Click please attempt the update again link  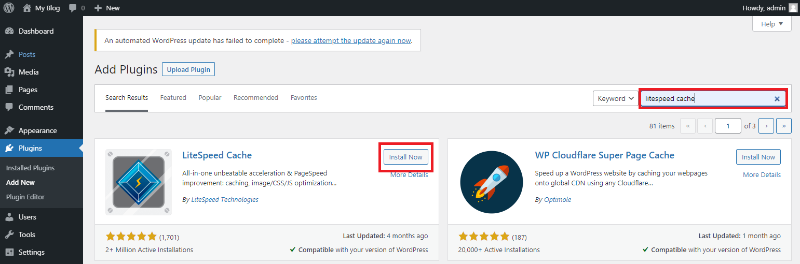pos(351,40)
